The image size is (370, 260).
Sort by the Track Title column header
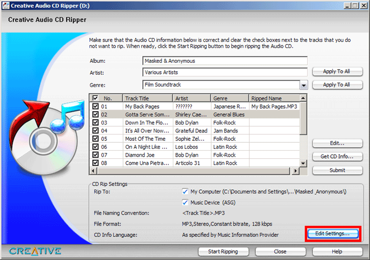(x=147, y=98)
